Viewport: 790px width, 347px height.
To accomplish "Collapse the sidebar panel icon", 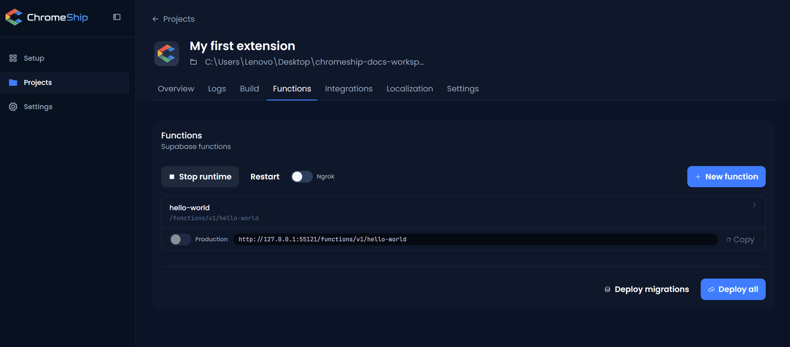I will [117, 17].
